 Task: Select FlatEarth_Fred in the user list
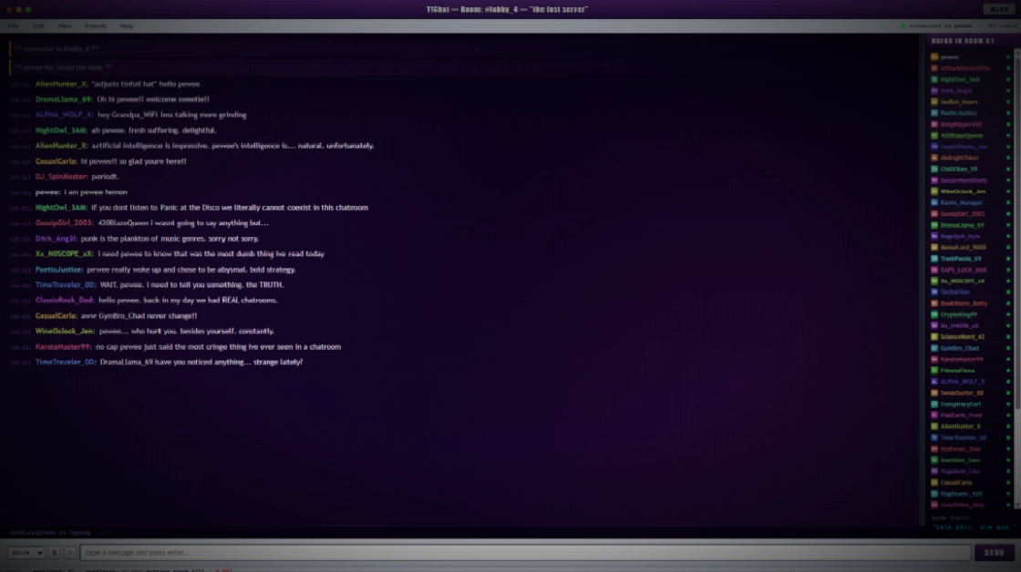(970, 415)
